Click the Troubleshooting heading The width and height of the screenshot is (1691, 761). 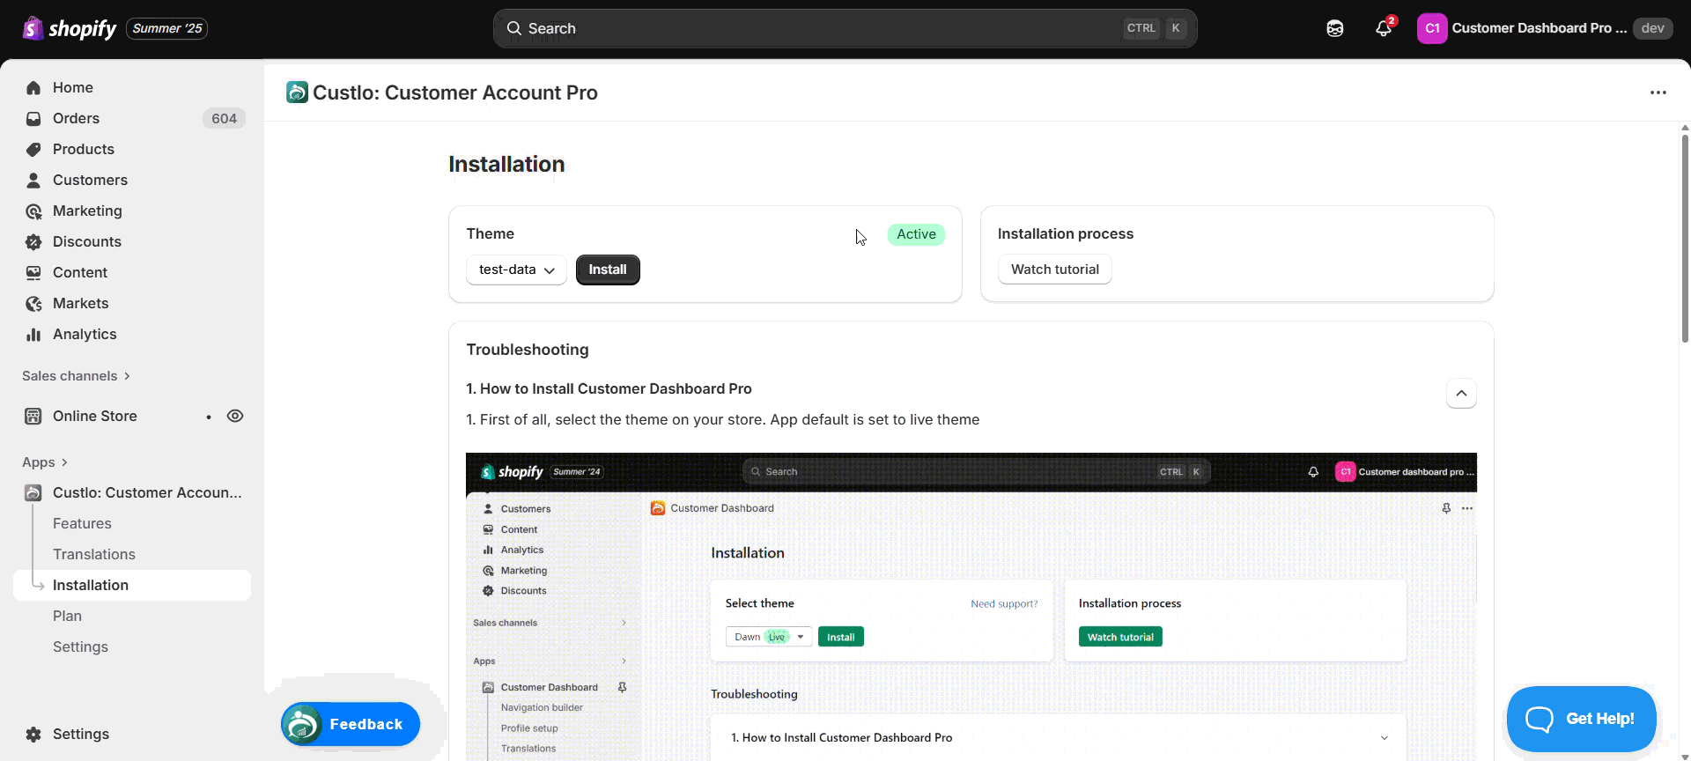[x=528, y=350]
